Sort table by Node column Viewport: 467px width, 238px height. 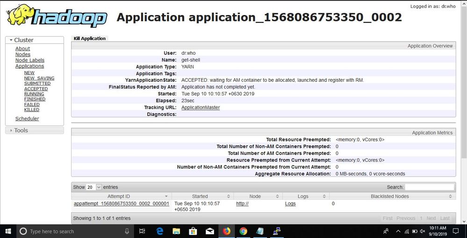(258, 196)
